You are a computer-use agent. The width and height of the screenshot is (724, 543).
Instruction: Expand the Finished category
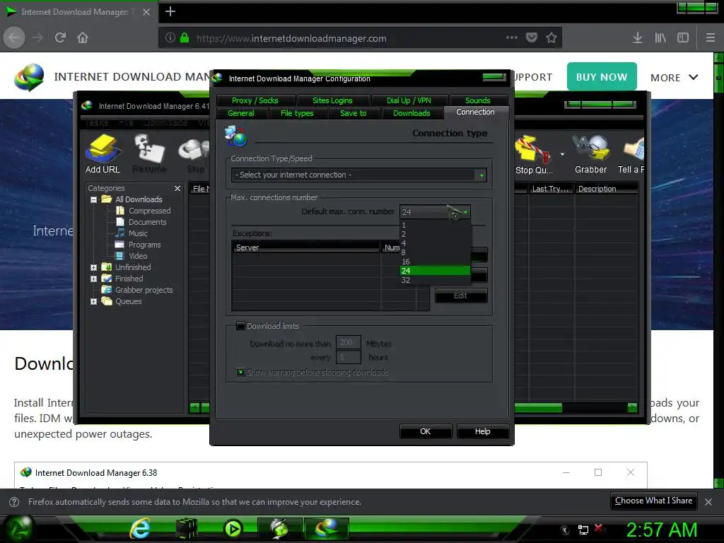pos(94,279)
